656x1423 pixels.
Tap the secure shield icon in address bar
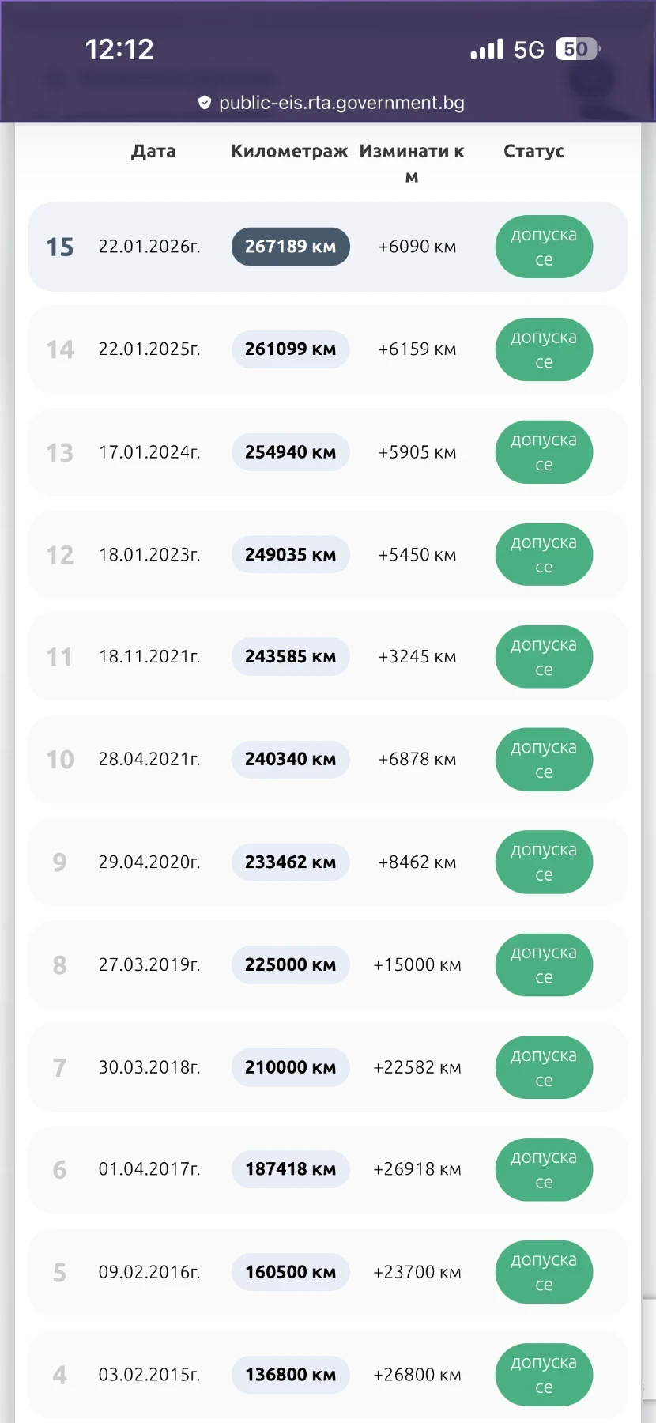click(x=205, y=103)
